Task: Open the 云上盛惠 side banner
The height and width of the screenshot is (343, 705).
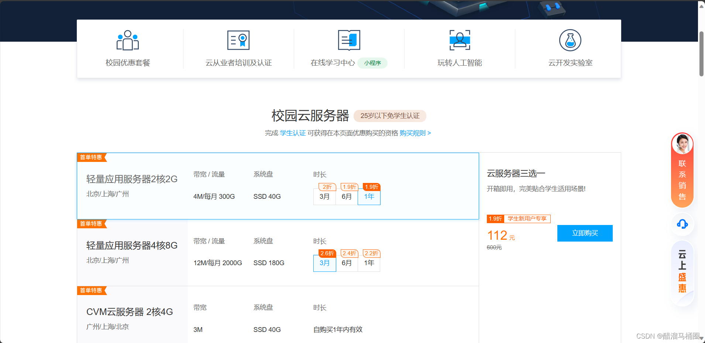Action: coord(682,273)
